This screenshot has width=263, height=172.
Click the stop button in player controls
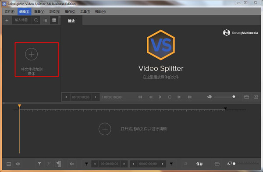(170, 97)
